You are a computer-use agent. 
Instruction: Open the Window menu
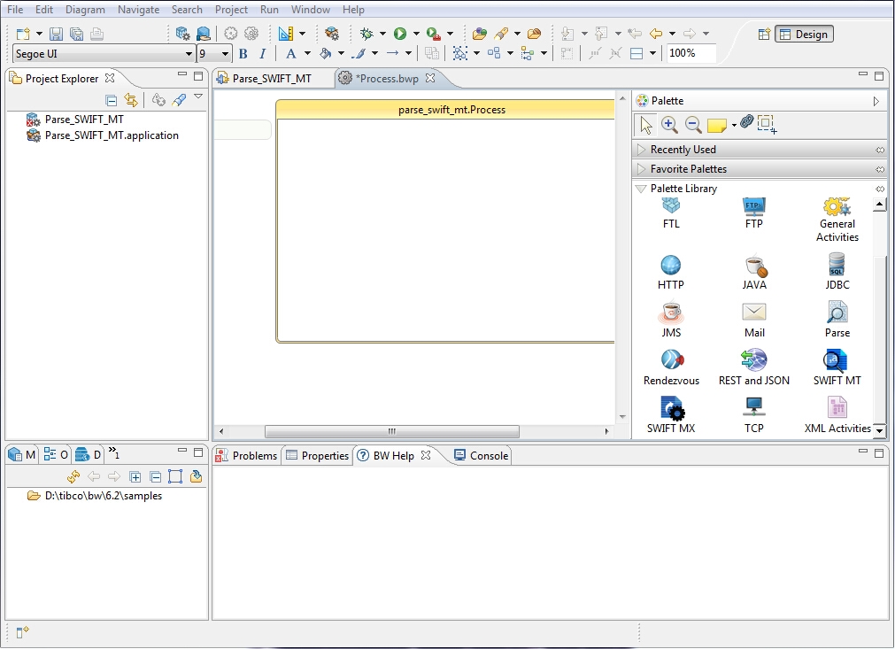click(310, 10)
